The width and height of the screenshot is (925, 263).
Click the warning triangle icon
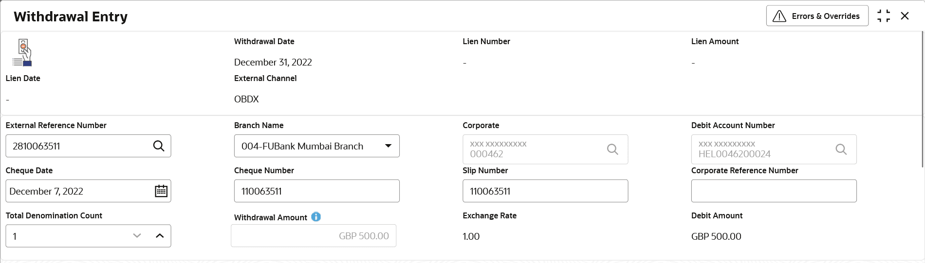779,16
